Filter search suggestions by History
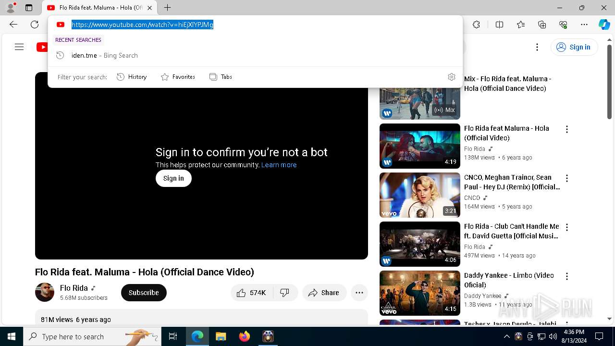 (x=132, y=77)
